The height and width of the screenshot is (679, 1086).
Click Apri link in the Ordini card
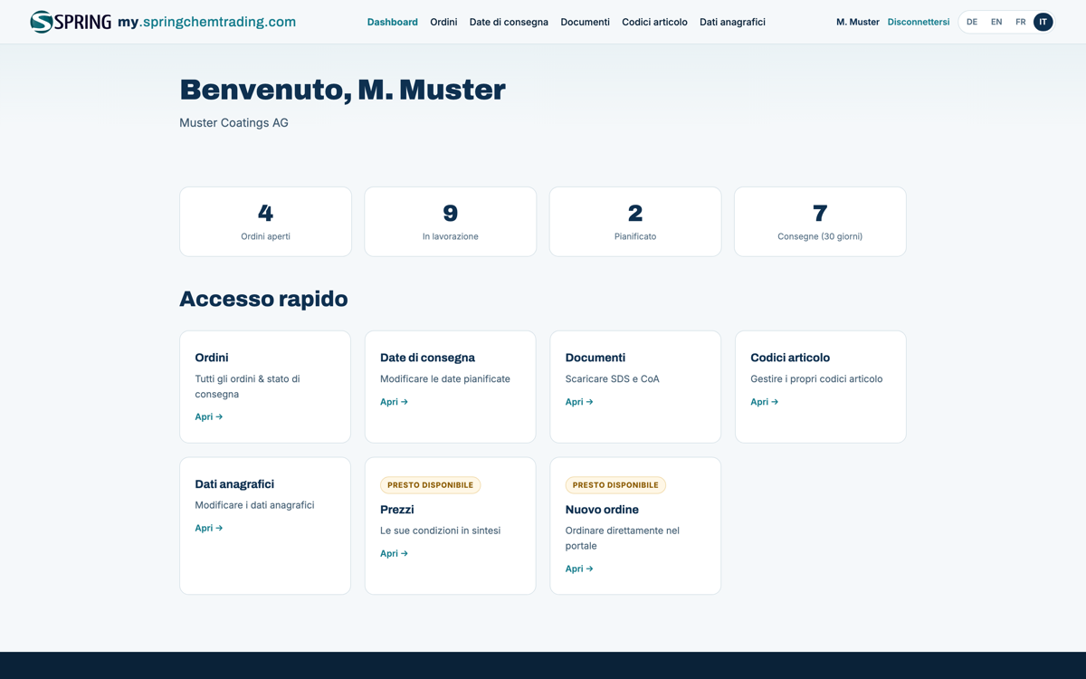209,416
